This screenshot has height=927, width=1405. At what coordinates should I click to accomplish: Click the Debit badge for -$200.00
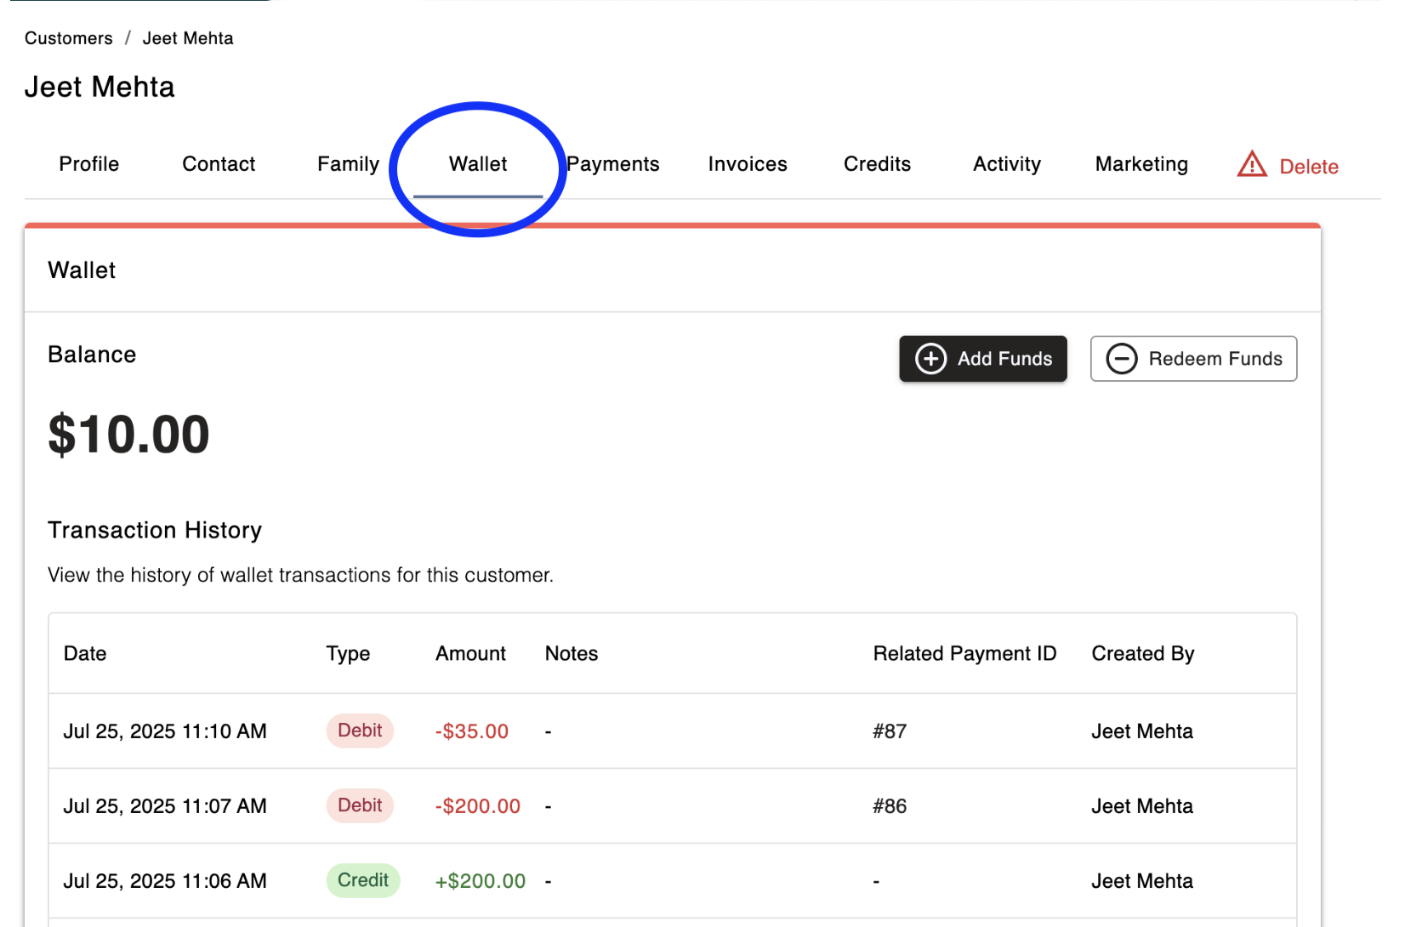(360, 805)
